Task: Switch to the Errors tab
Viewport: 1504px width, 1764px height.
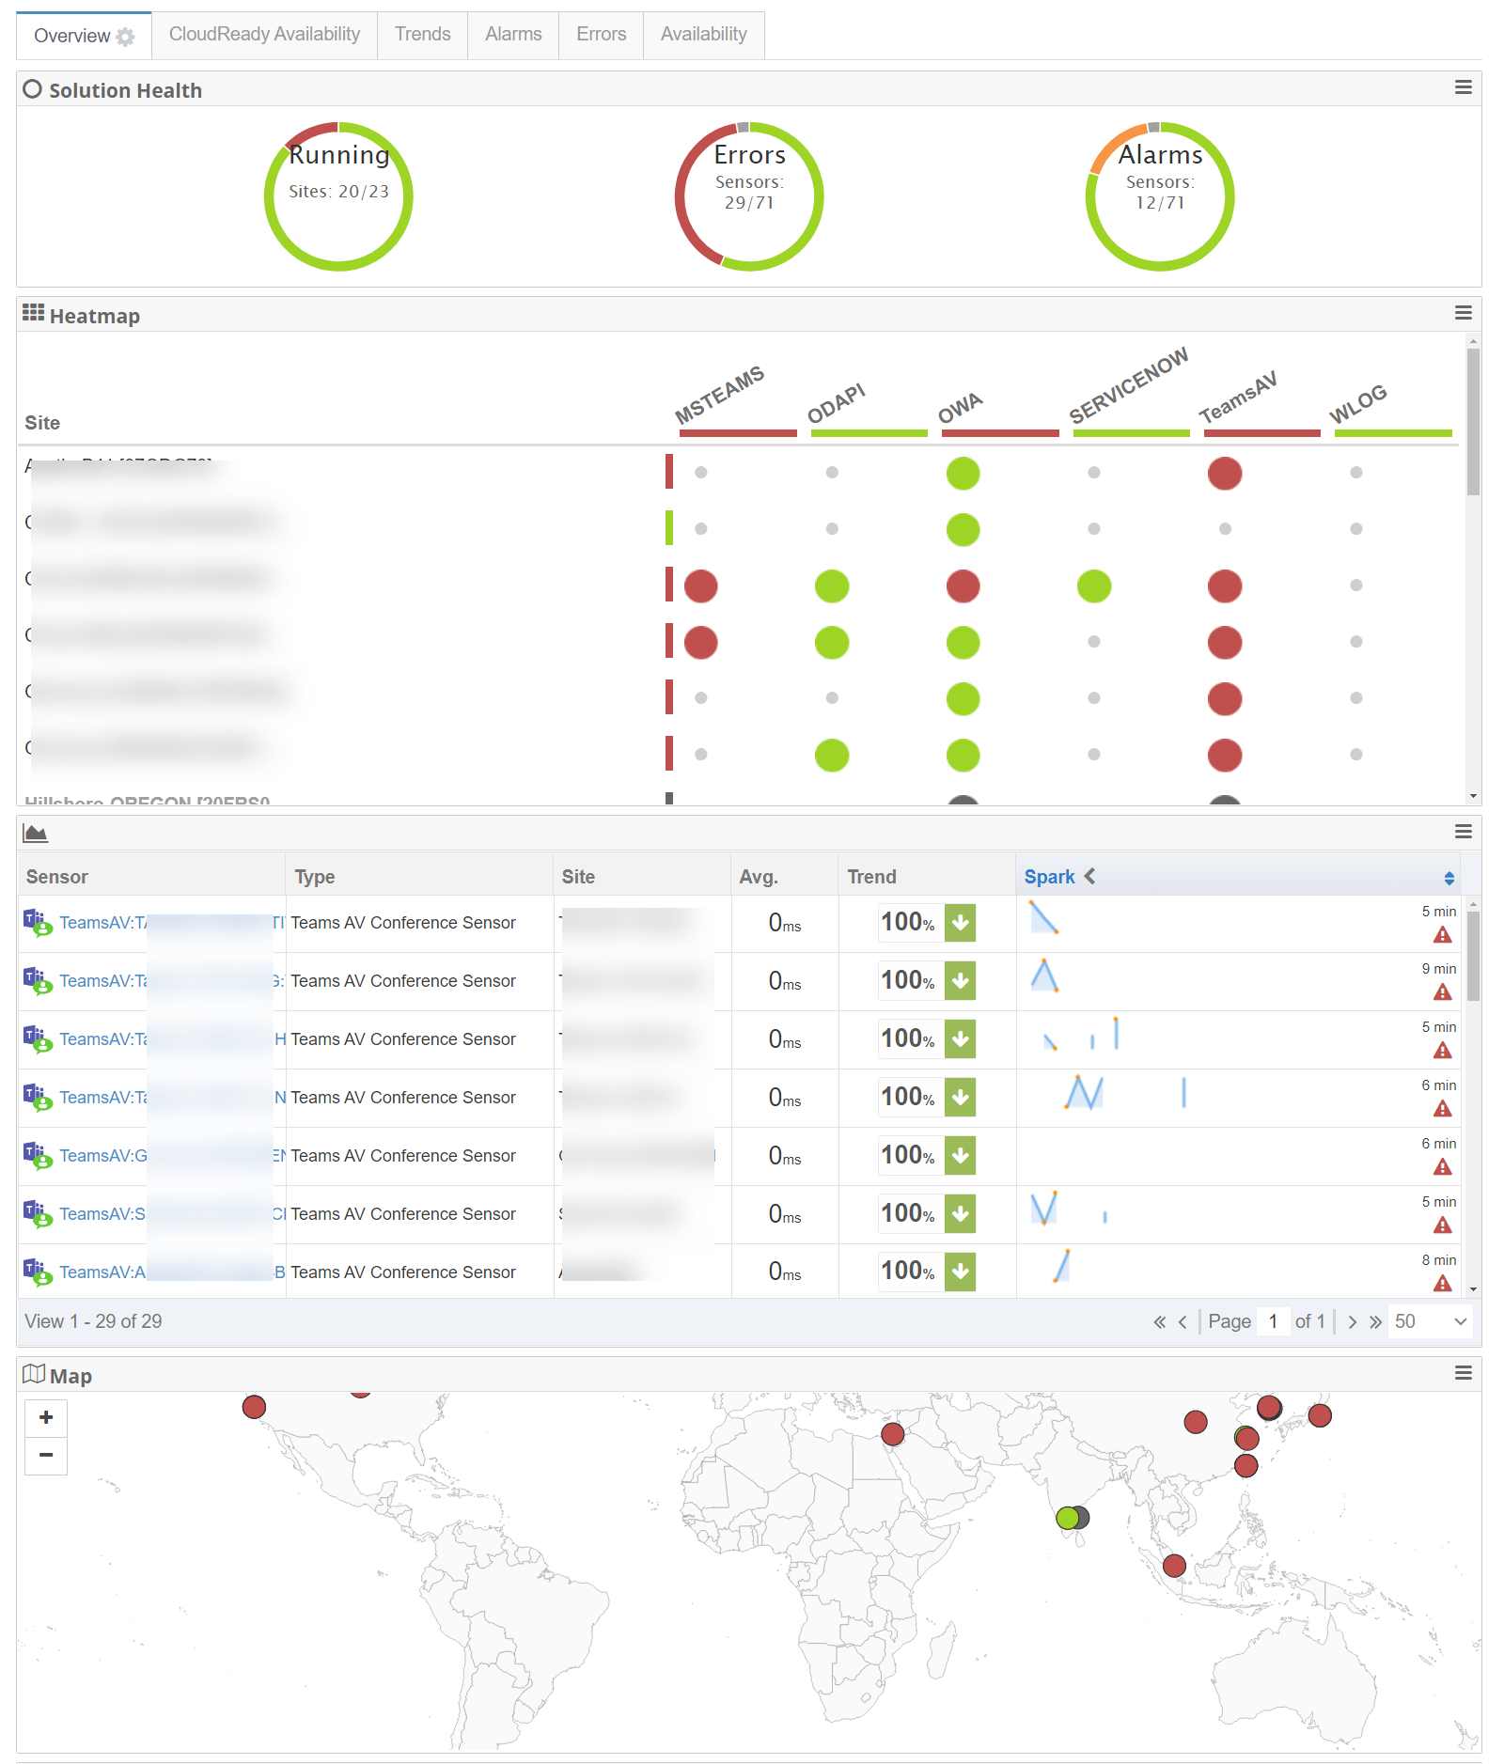Action: coord(601,35)
